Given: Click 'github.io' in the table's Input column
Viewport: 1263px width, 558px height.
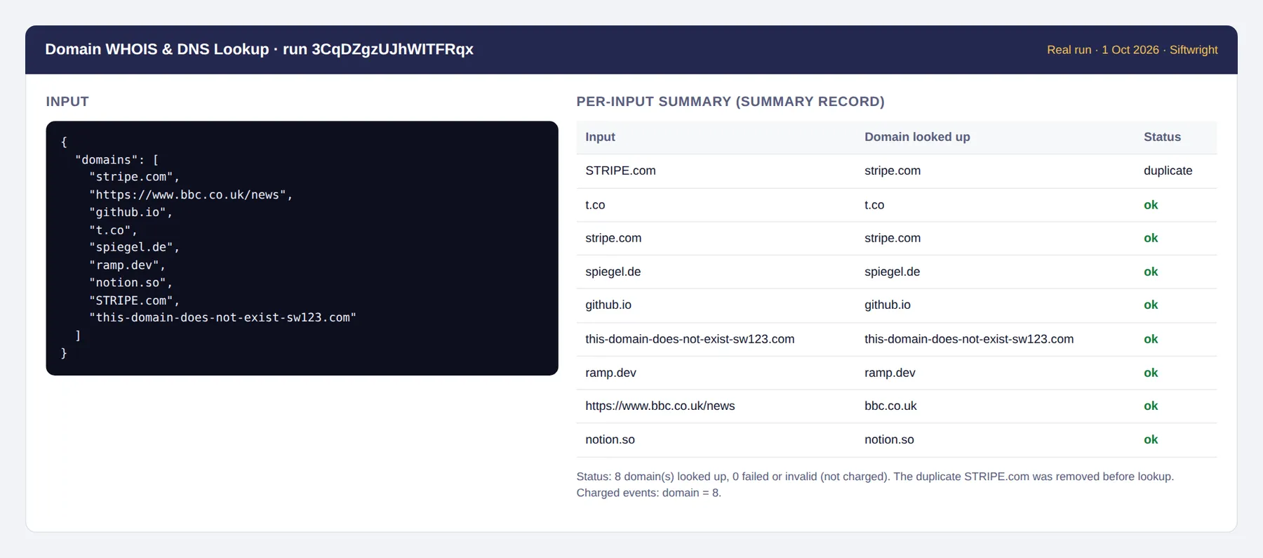Looking at the screenshot, I should click(608, 305).
